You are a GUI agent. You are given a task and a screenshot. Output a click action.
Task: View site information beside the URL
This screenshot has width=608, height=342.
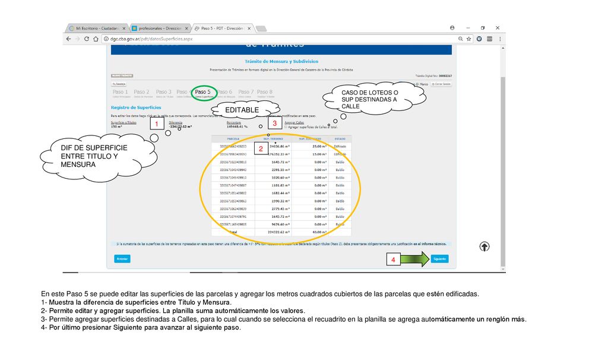106,39
